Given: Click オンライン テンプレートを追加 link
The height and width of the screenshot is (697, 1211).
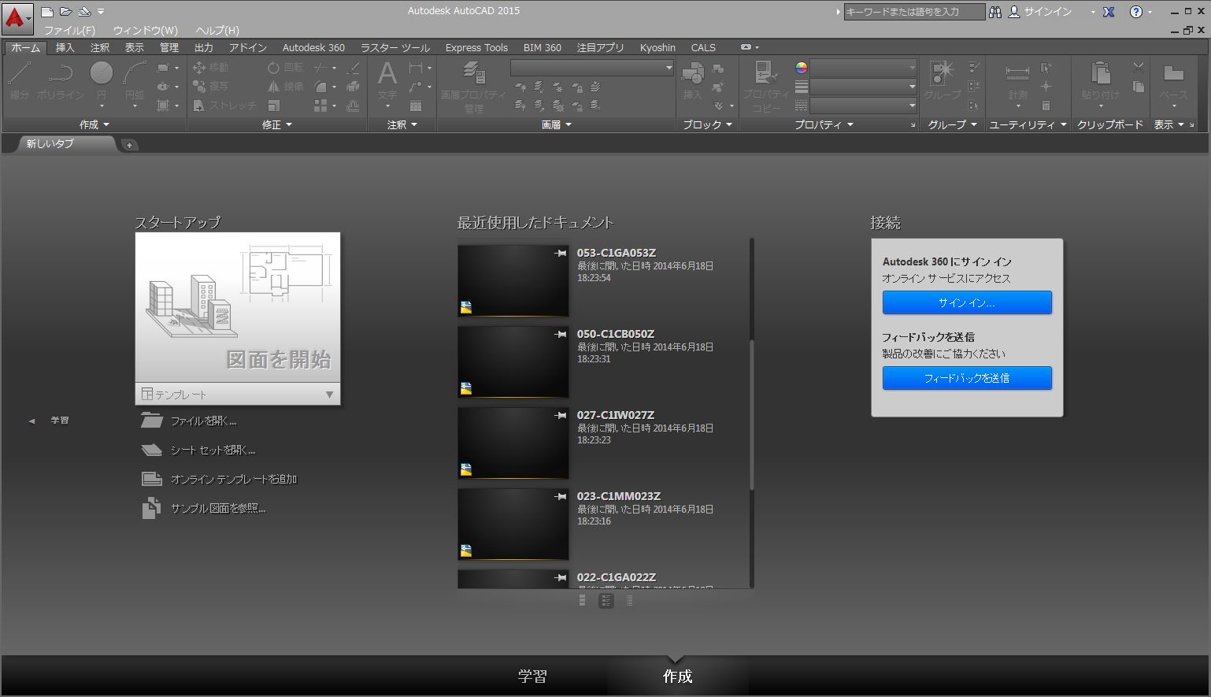Looking at the screenshot, I should click(x=219, y=479).
